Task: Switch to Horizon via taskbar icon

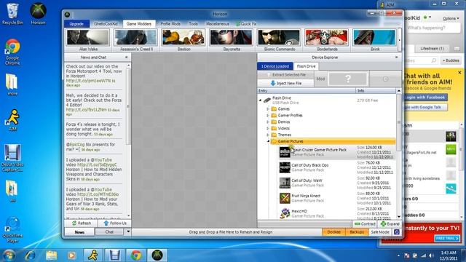Action: pyautogui.click(x=157, y=255)
